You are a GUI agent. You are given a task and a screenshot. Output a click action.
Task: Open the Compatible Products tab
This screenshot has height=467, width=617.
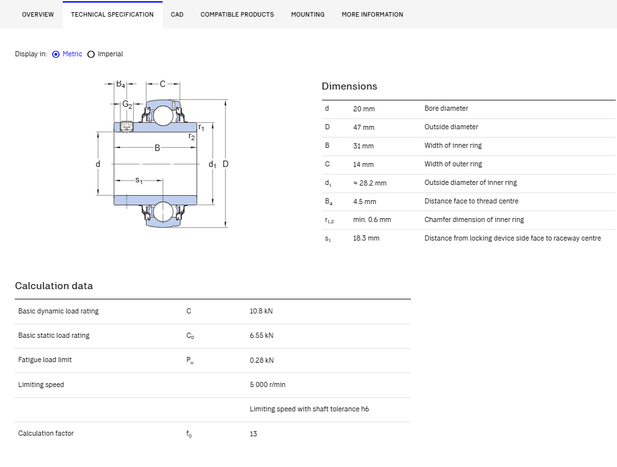[237, 15]
